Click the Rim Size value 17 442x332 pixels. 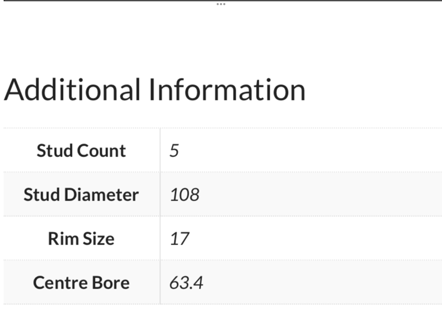pos(179,239)
